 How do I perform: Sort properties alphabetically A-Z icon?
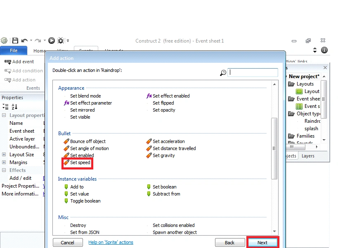click(x=14, y=106)
